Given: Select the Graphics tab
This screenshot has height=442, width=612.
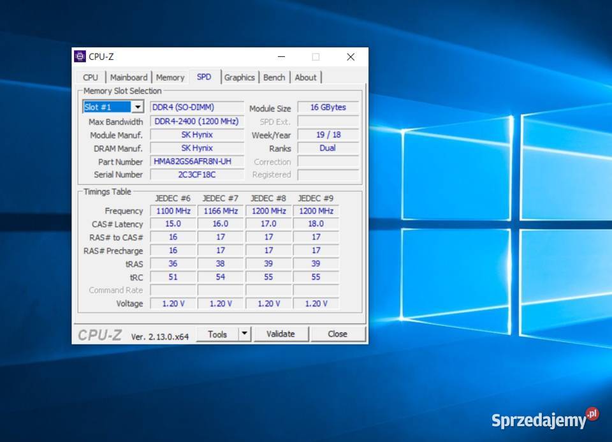Looking at the screenshot, I should (x=240, y=77).
